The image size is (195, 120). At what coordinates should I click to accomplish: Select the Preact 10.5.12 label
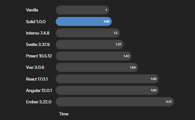pos(39,56)
